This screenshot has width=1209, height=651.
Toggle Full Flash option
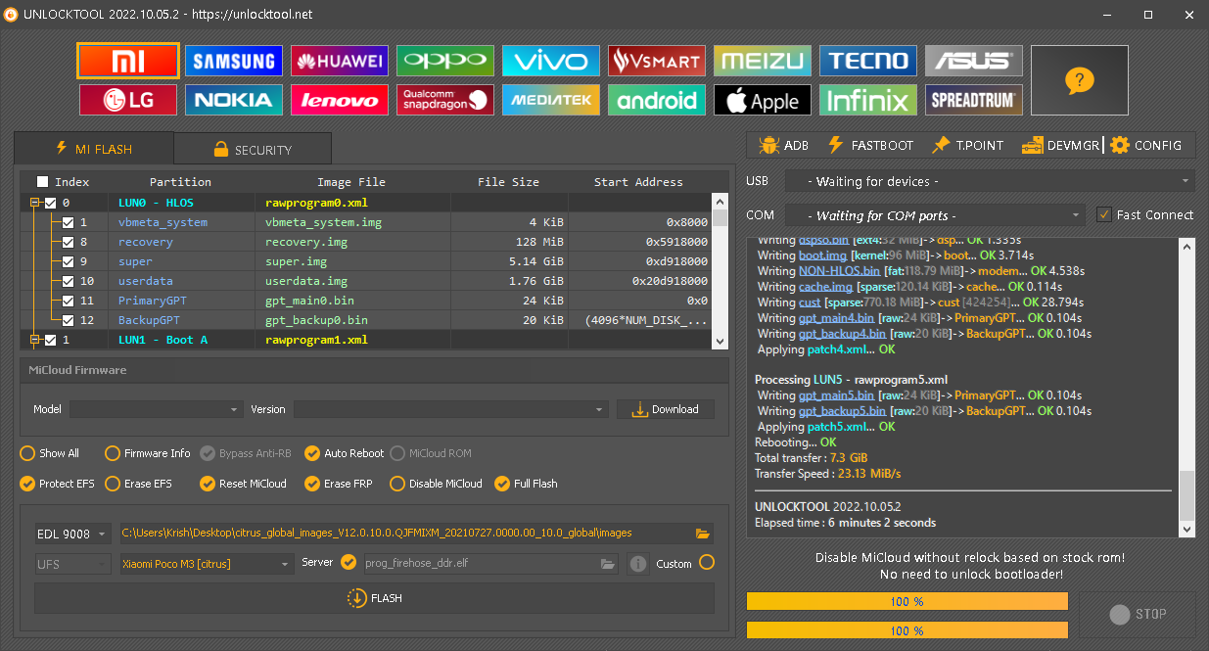point(502,484)
